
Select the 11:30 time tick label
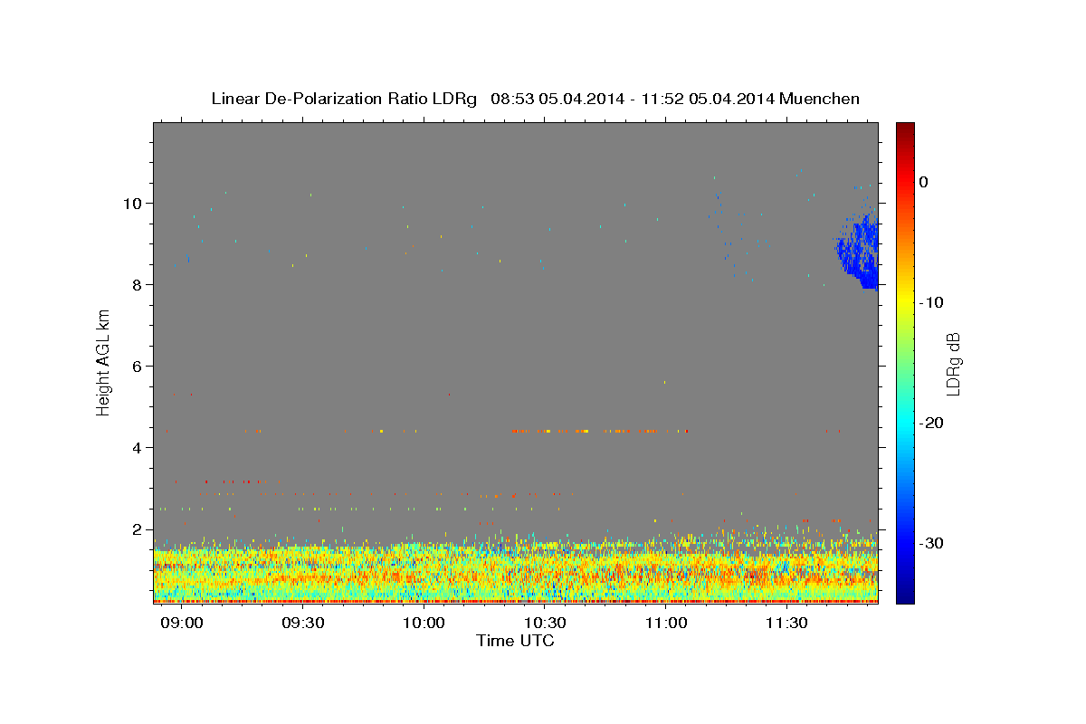786,624
